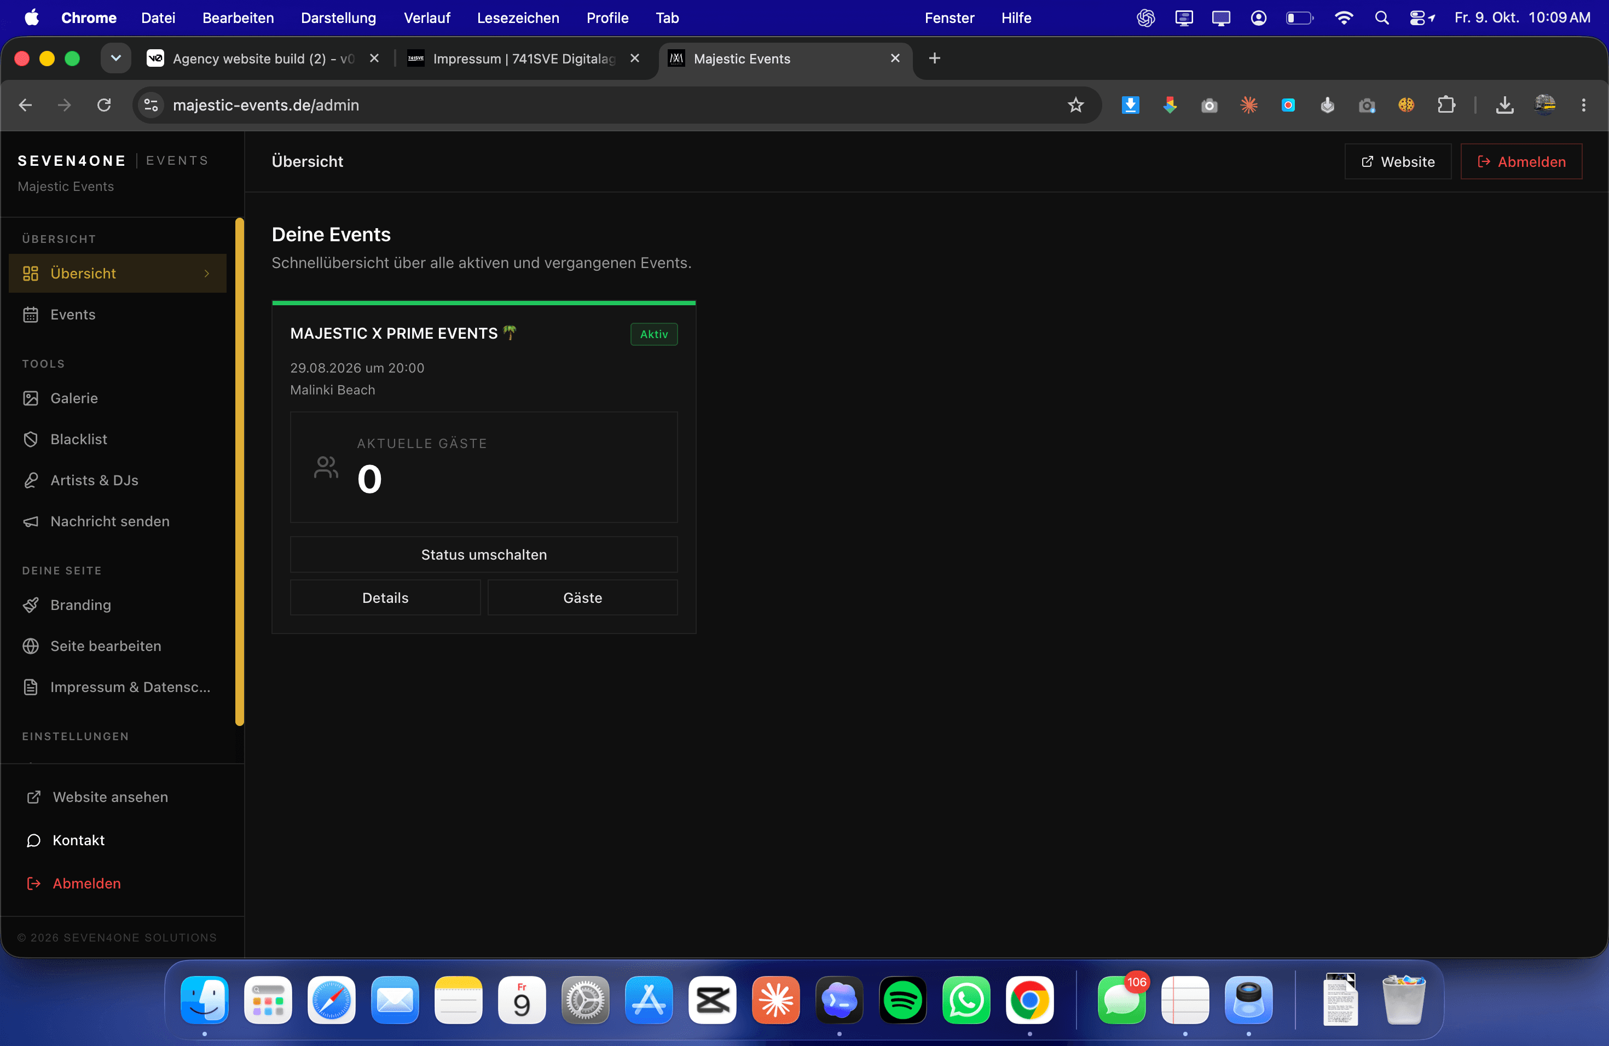
Task: Open the Lesezeichen menu in menu bar
Action: [x=518, y=18]
